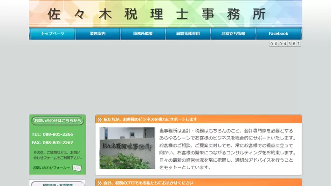Click the 佐々木税理士事務所 header title banner
The image size is (331, 186).
[x=157, y=14]
